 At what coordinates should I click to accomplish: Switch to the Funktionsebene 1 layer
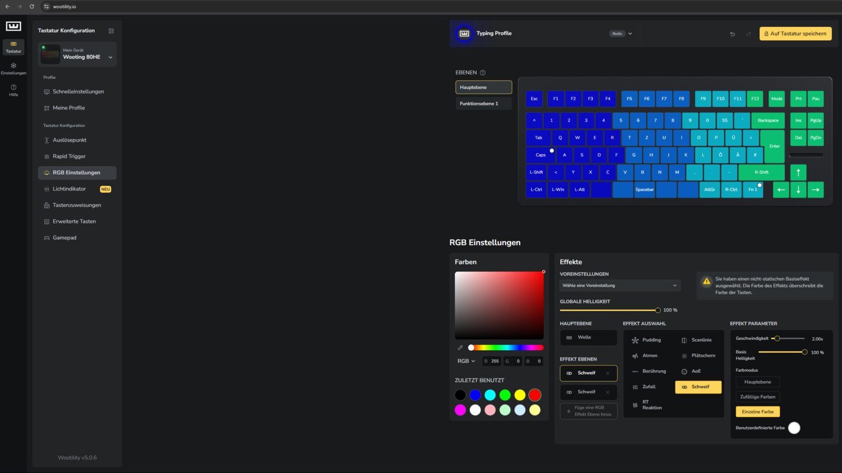[x=484, y=103]
